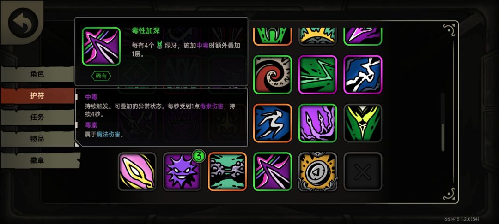Image resolution: width=499 pixels, height=224 pixels.
Task: Select the blue white lightning talisman
Action: 363,75
